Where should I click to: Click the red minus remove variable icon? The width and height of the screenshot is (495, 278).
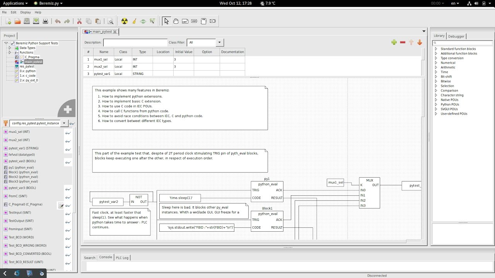pyautogui.click(x=403, y=42)
